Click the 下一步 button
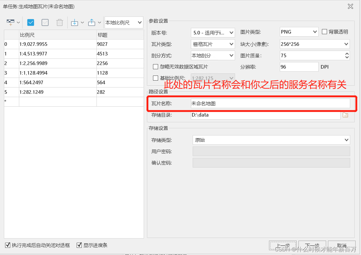 pyautogui.click(x=312, y=245)
